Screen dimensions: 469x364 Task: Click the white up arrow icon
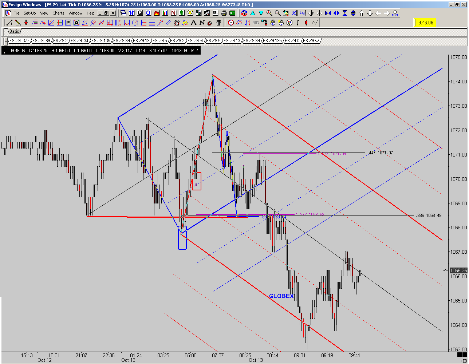pos(362,13)
